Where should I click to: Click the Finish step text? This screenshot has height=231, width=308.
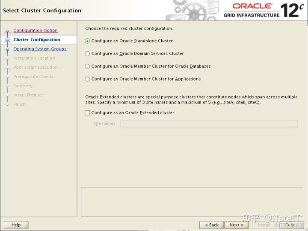tap(19, 104)
